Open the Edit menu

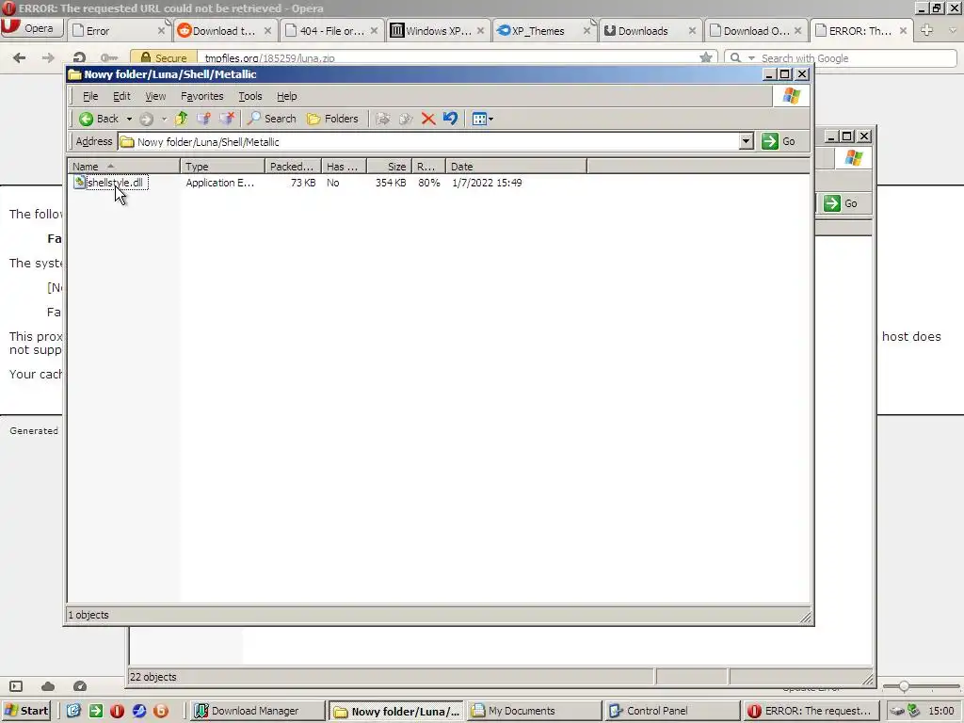point(121,96)
